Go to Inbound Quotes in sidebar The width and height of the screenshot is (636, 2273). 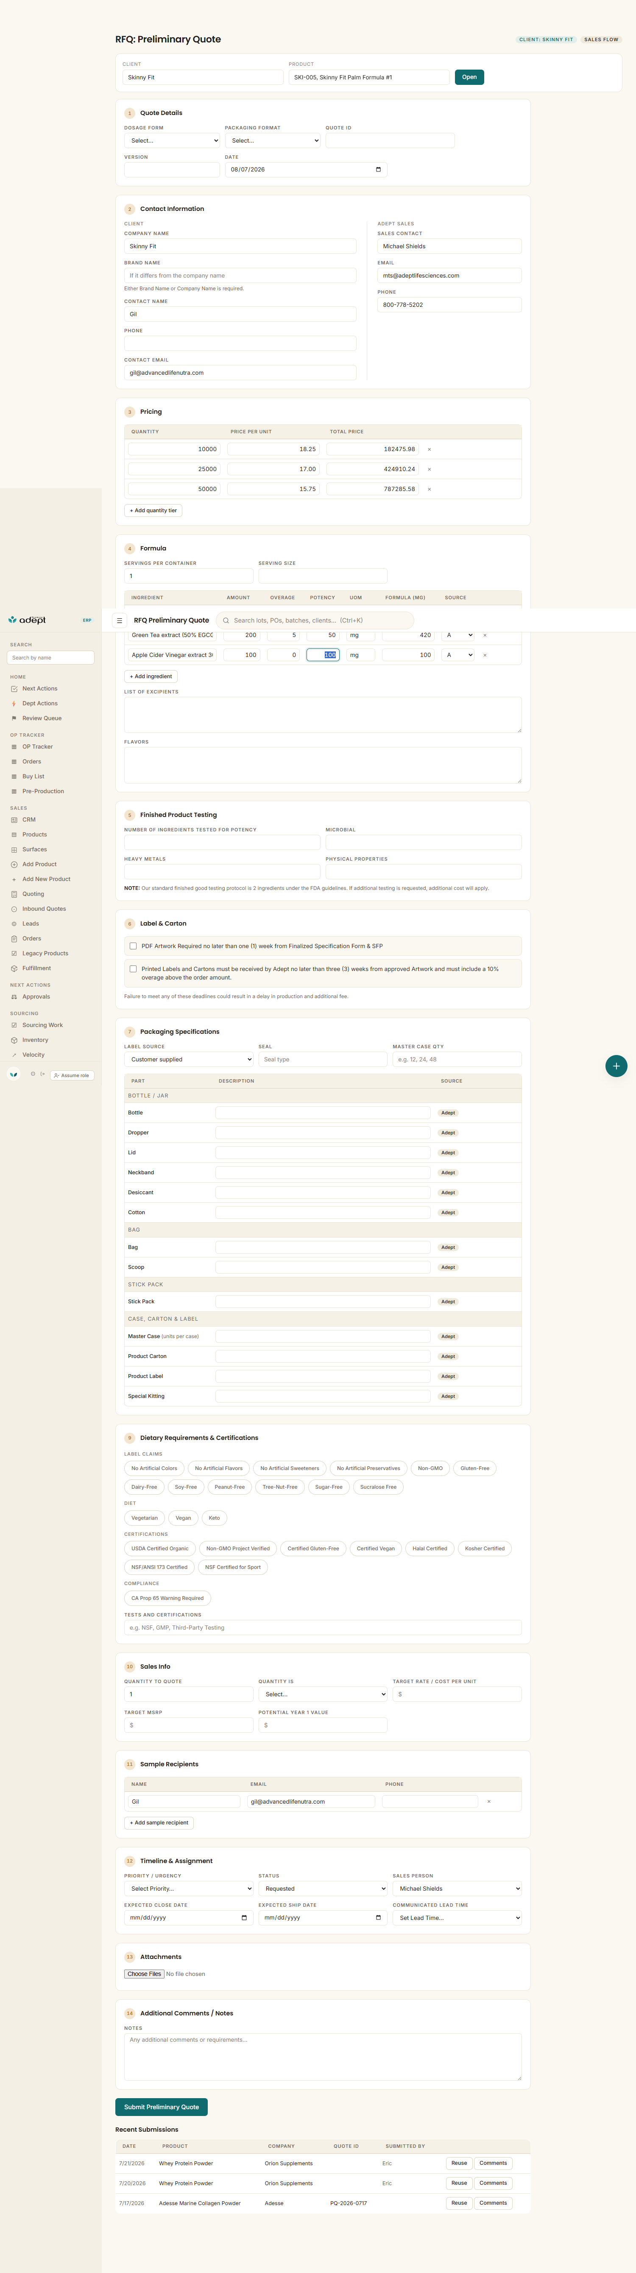point(44,909)
